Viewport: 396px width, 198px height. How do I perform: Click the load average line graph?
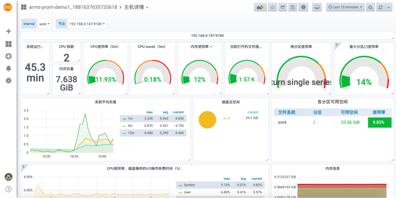click(x=72, y=131)
